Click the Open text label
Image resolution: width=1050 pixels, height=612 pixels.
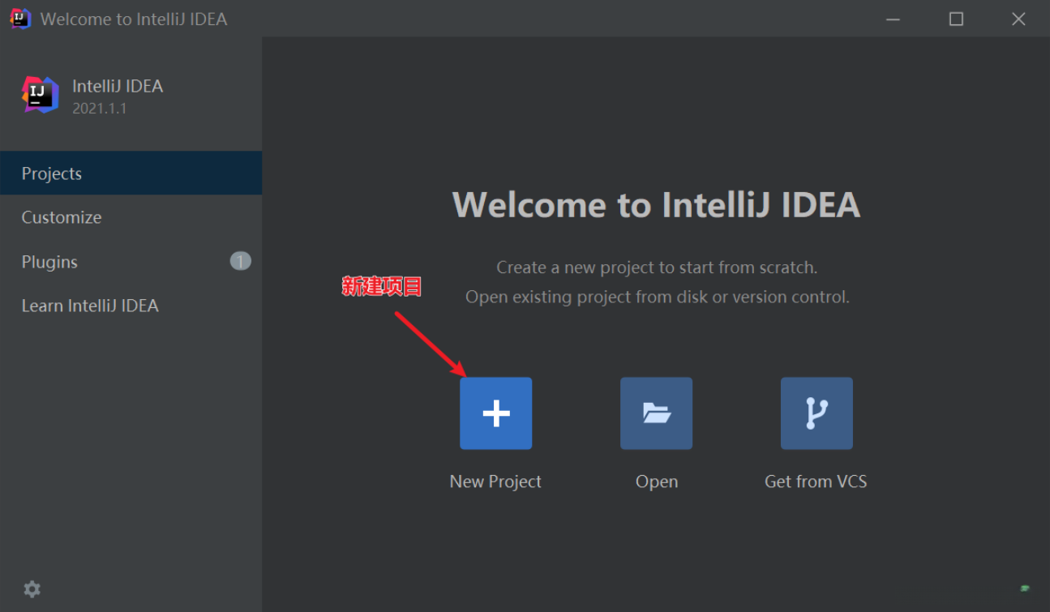click(656, 481)
